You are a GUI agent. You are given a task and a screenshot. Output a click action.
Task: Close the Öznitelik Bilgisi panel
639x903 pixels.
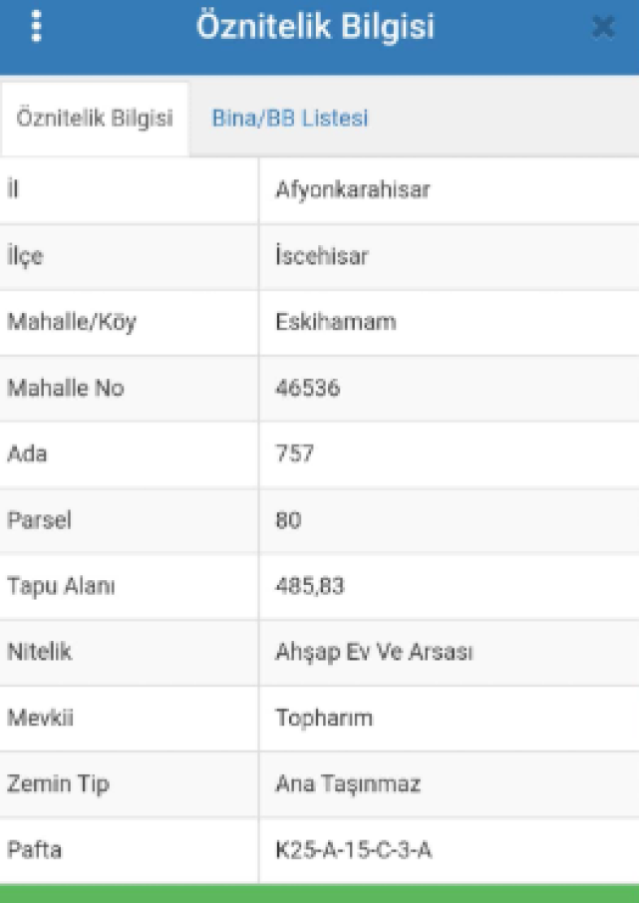602,28
